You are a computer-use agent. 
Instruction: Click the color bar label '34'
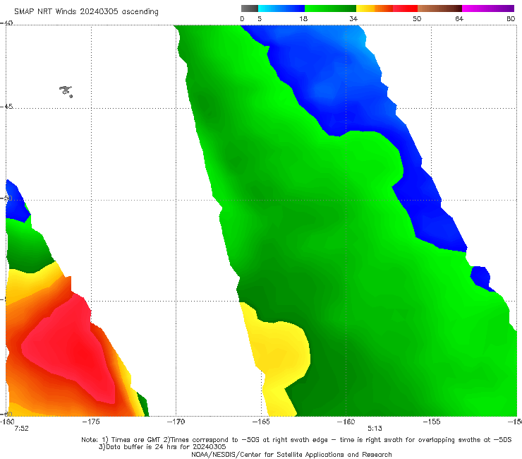click(353, 18)
